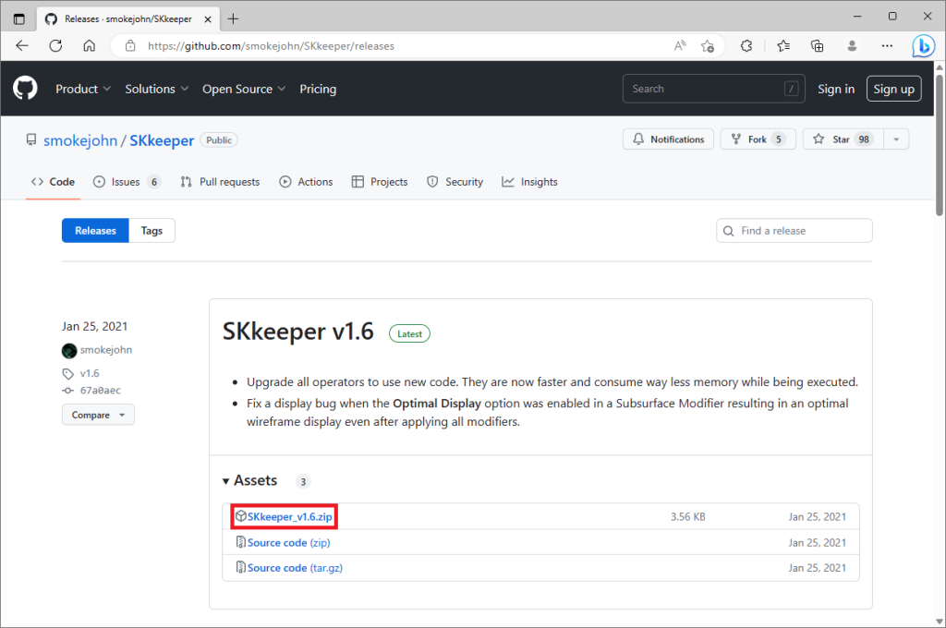Open the Issues repository tab
Image resolution: width=946 pixels, height=628 pixels.
[x=127, y=182]
